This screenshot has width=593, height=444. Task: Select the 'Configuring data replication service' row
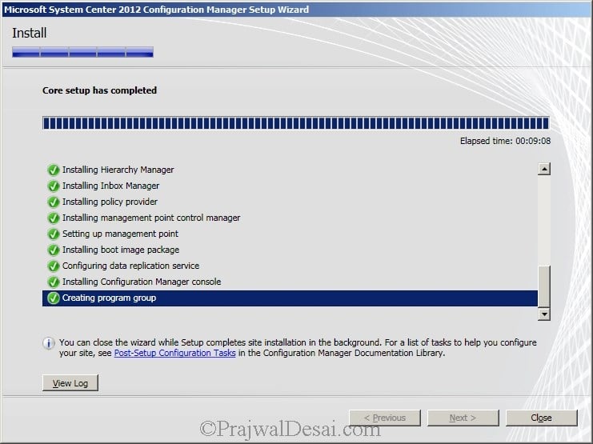tap(290, 266)
